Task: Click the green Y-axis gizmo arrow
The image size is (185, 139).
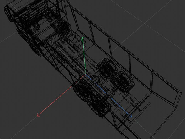Action: (84, 55)
